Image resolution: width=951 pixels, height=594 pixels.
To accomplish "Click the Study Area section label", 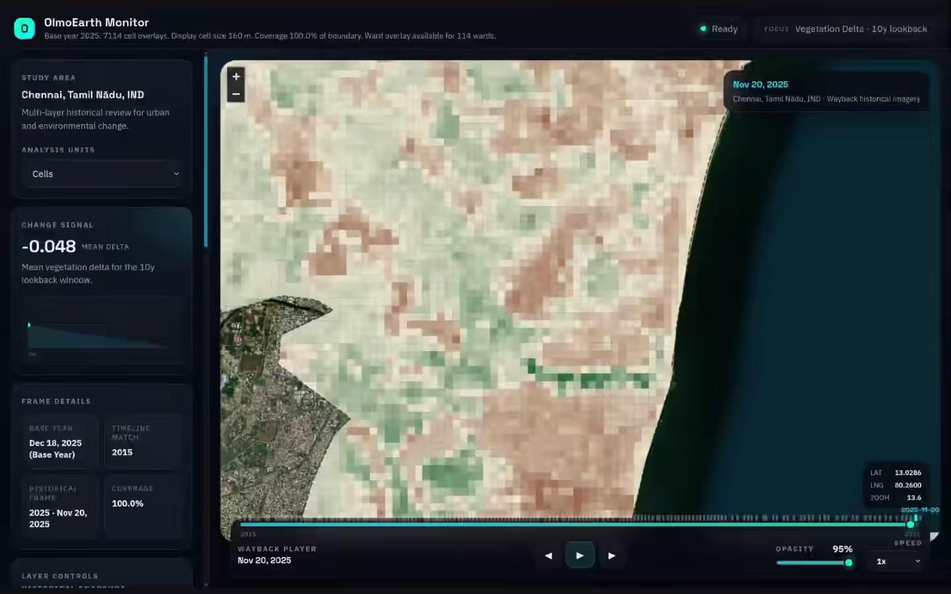I will pyautogui.click(x=48, y=78).
